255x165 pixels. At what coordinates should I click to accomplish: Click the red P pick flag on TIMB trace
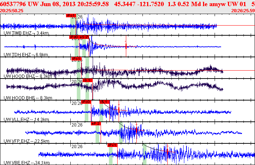[x=71, y=15]
